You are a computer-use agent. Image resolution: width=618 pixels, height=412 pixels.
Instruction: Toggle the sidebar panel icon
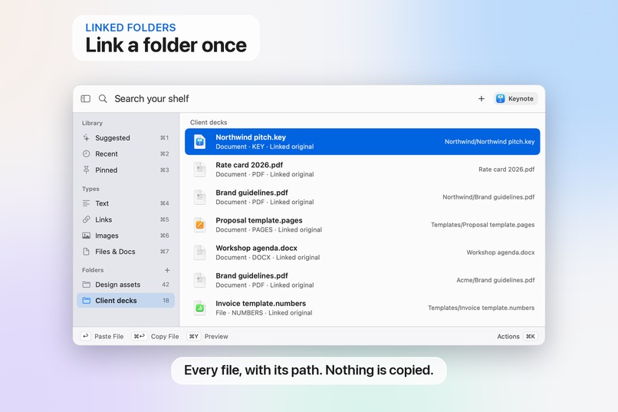point(86,98)
